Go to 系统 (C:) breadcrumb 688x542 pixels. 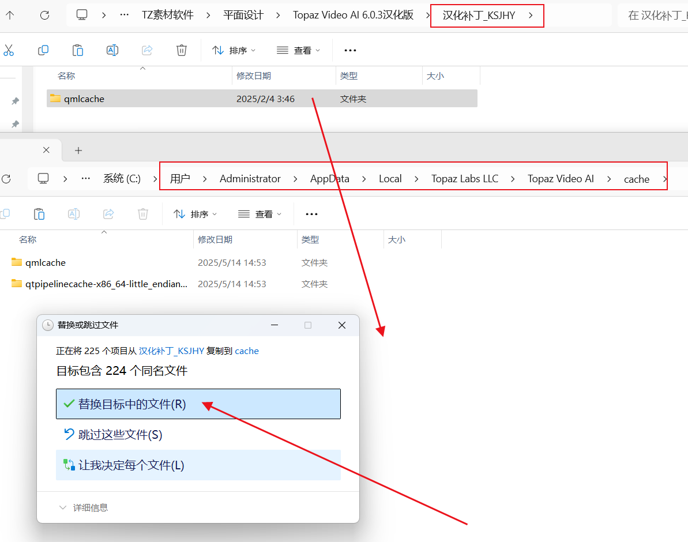(122, 179)
